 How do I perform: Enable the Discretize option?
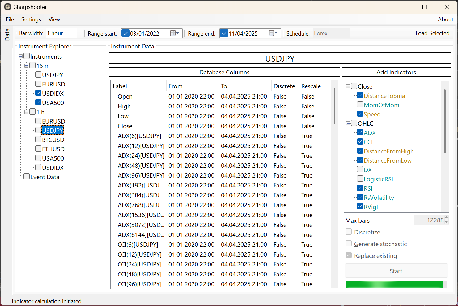(349, 232)
